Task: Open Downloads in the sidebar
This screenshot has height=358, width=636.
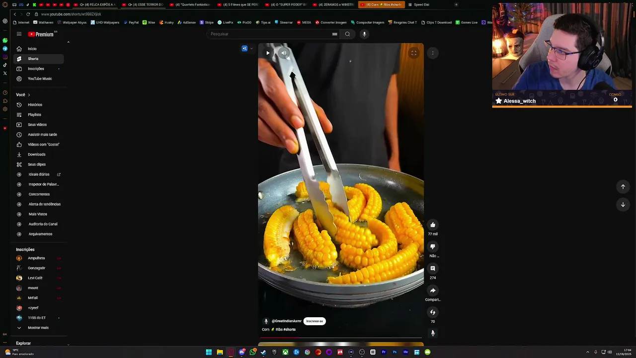Action: tap(39, 154)
